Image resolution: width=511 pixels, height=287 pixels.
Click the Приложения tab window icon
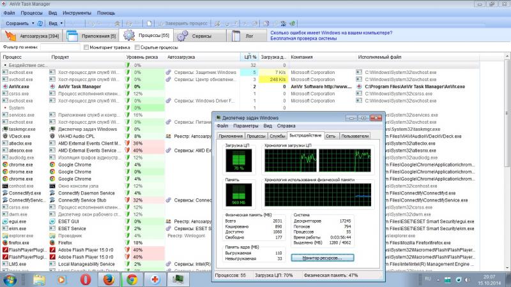click(x=72, y=36)
